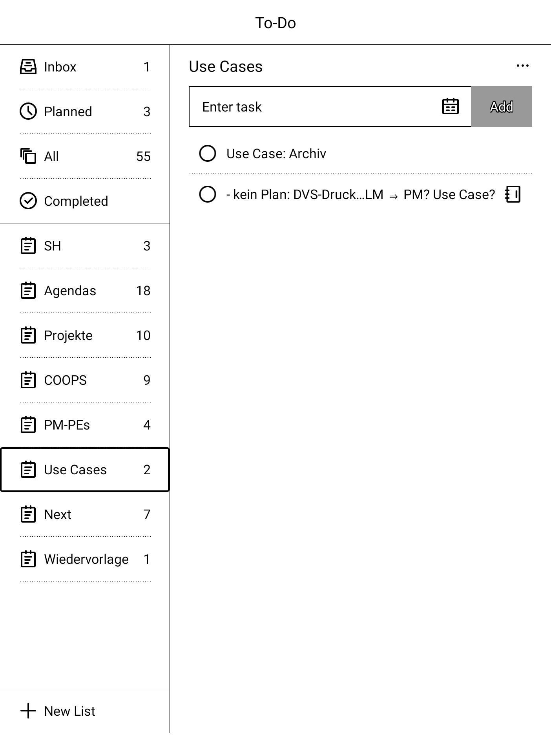Click the Add button
The image size is (551, 735).
502,106
